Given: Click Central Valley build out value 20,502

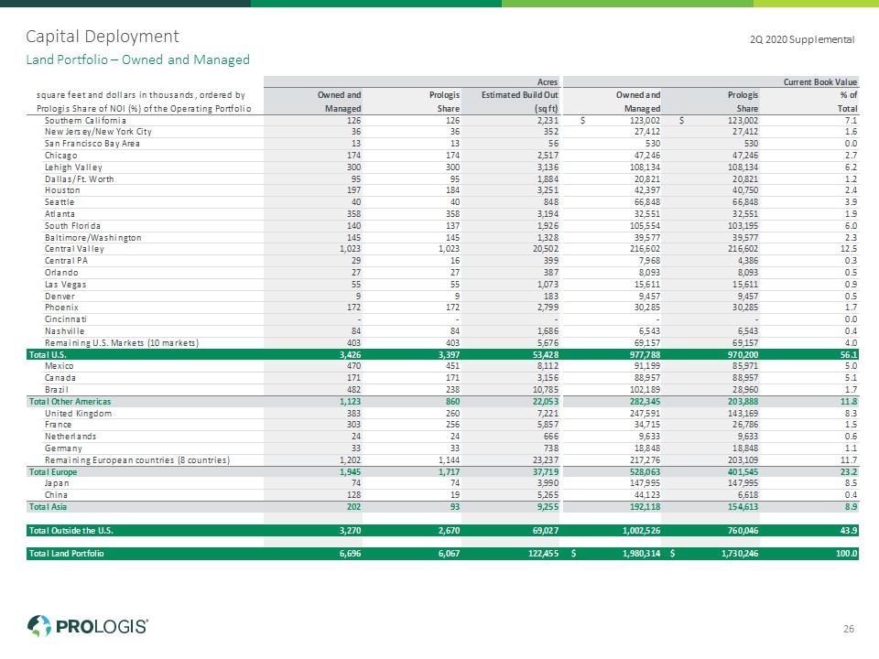Looking at the screenshot, I should [x=546, y=249].
